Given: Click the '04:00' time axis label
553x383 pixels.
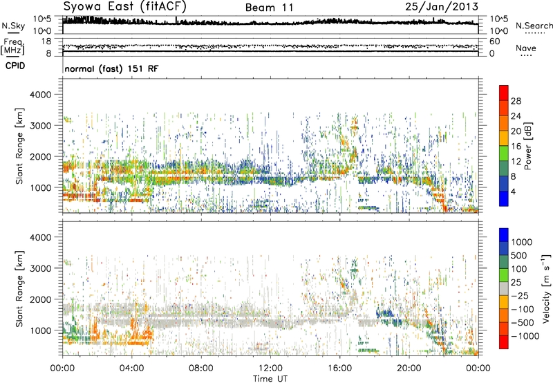Looking at the screenshot, I should [131, 368].
